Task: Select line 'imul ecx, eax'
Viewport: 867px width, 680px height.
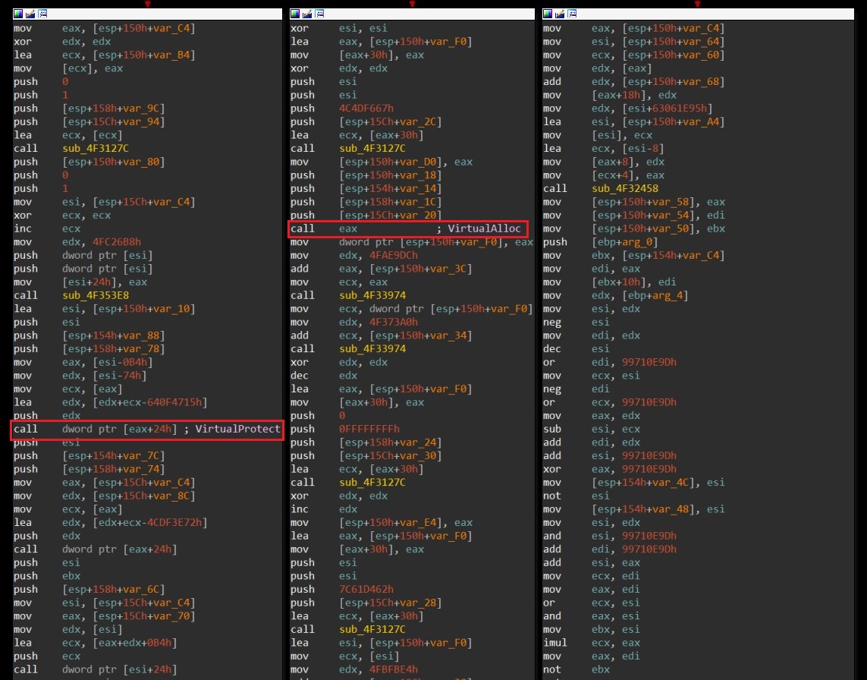Action: click(592, 642)
